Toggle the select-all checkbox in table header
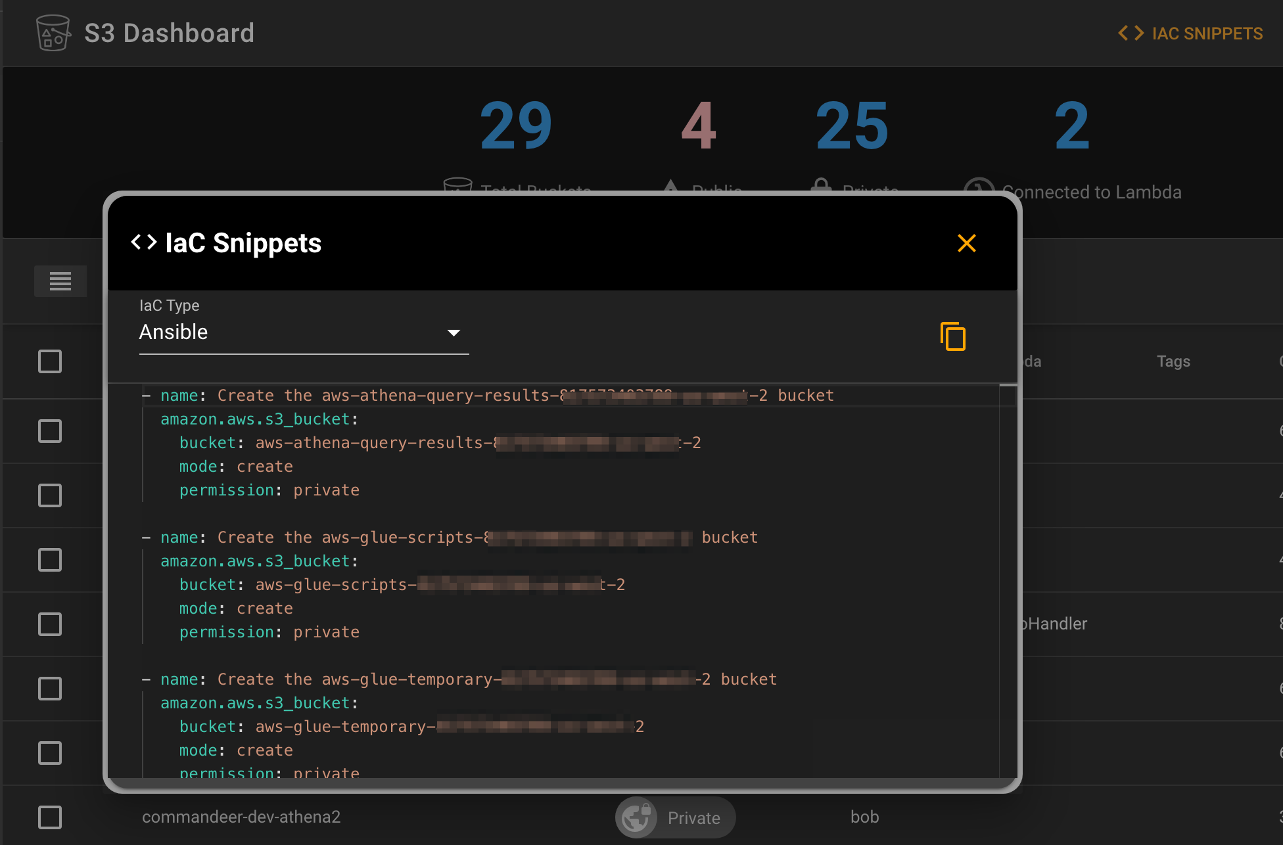The width and height of the screenshot is (1283, 845). pos(50,361)
